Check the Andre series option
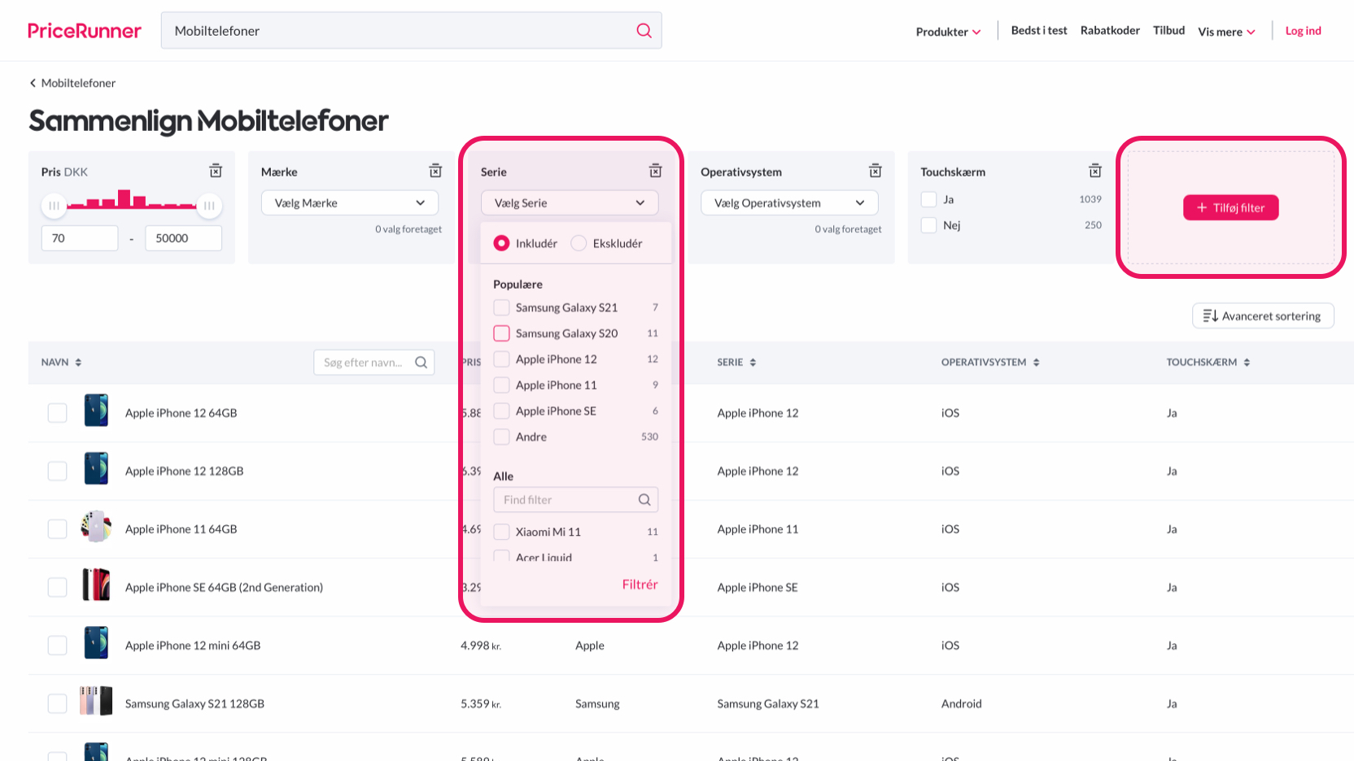This screenshot has width=1354, height=761. tap(501, 437)
